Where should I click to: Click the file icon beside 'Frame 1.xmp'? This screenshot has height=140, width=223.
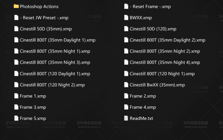[x=16, y=96]
